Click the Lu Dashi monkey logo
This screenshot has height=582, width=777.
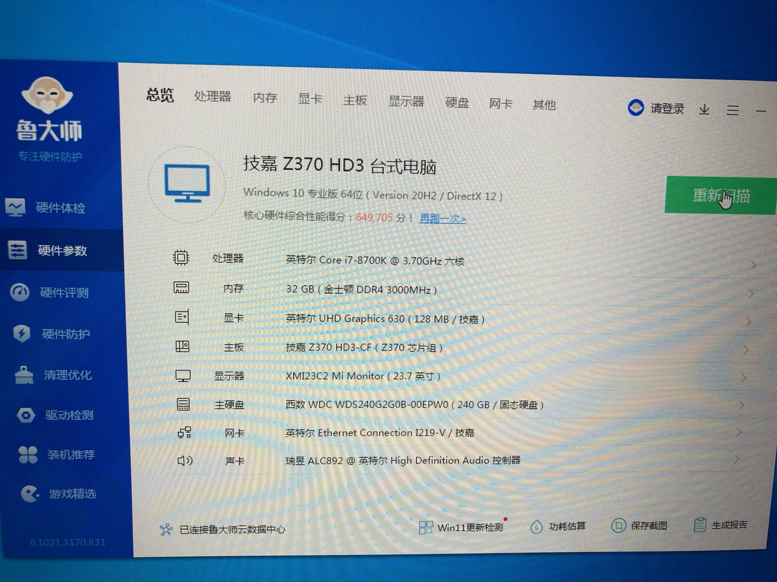tap(47, 95)
